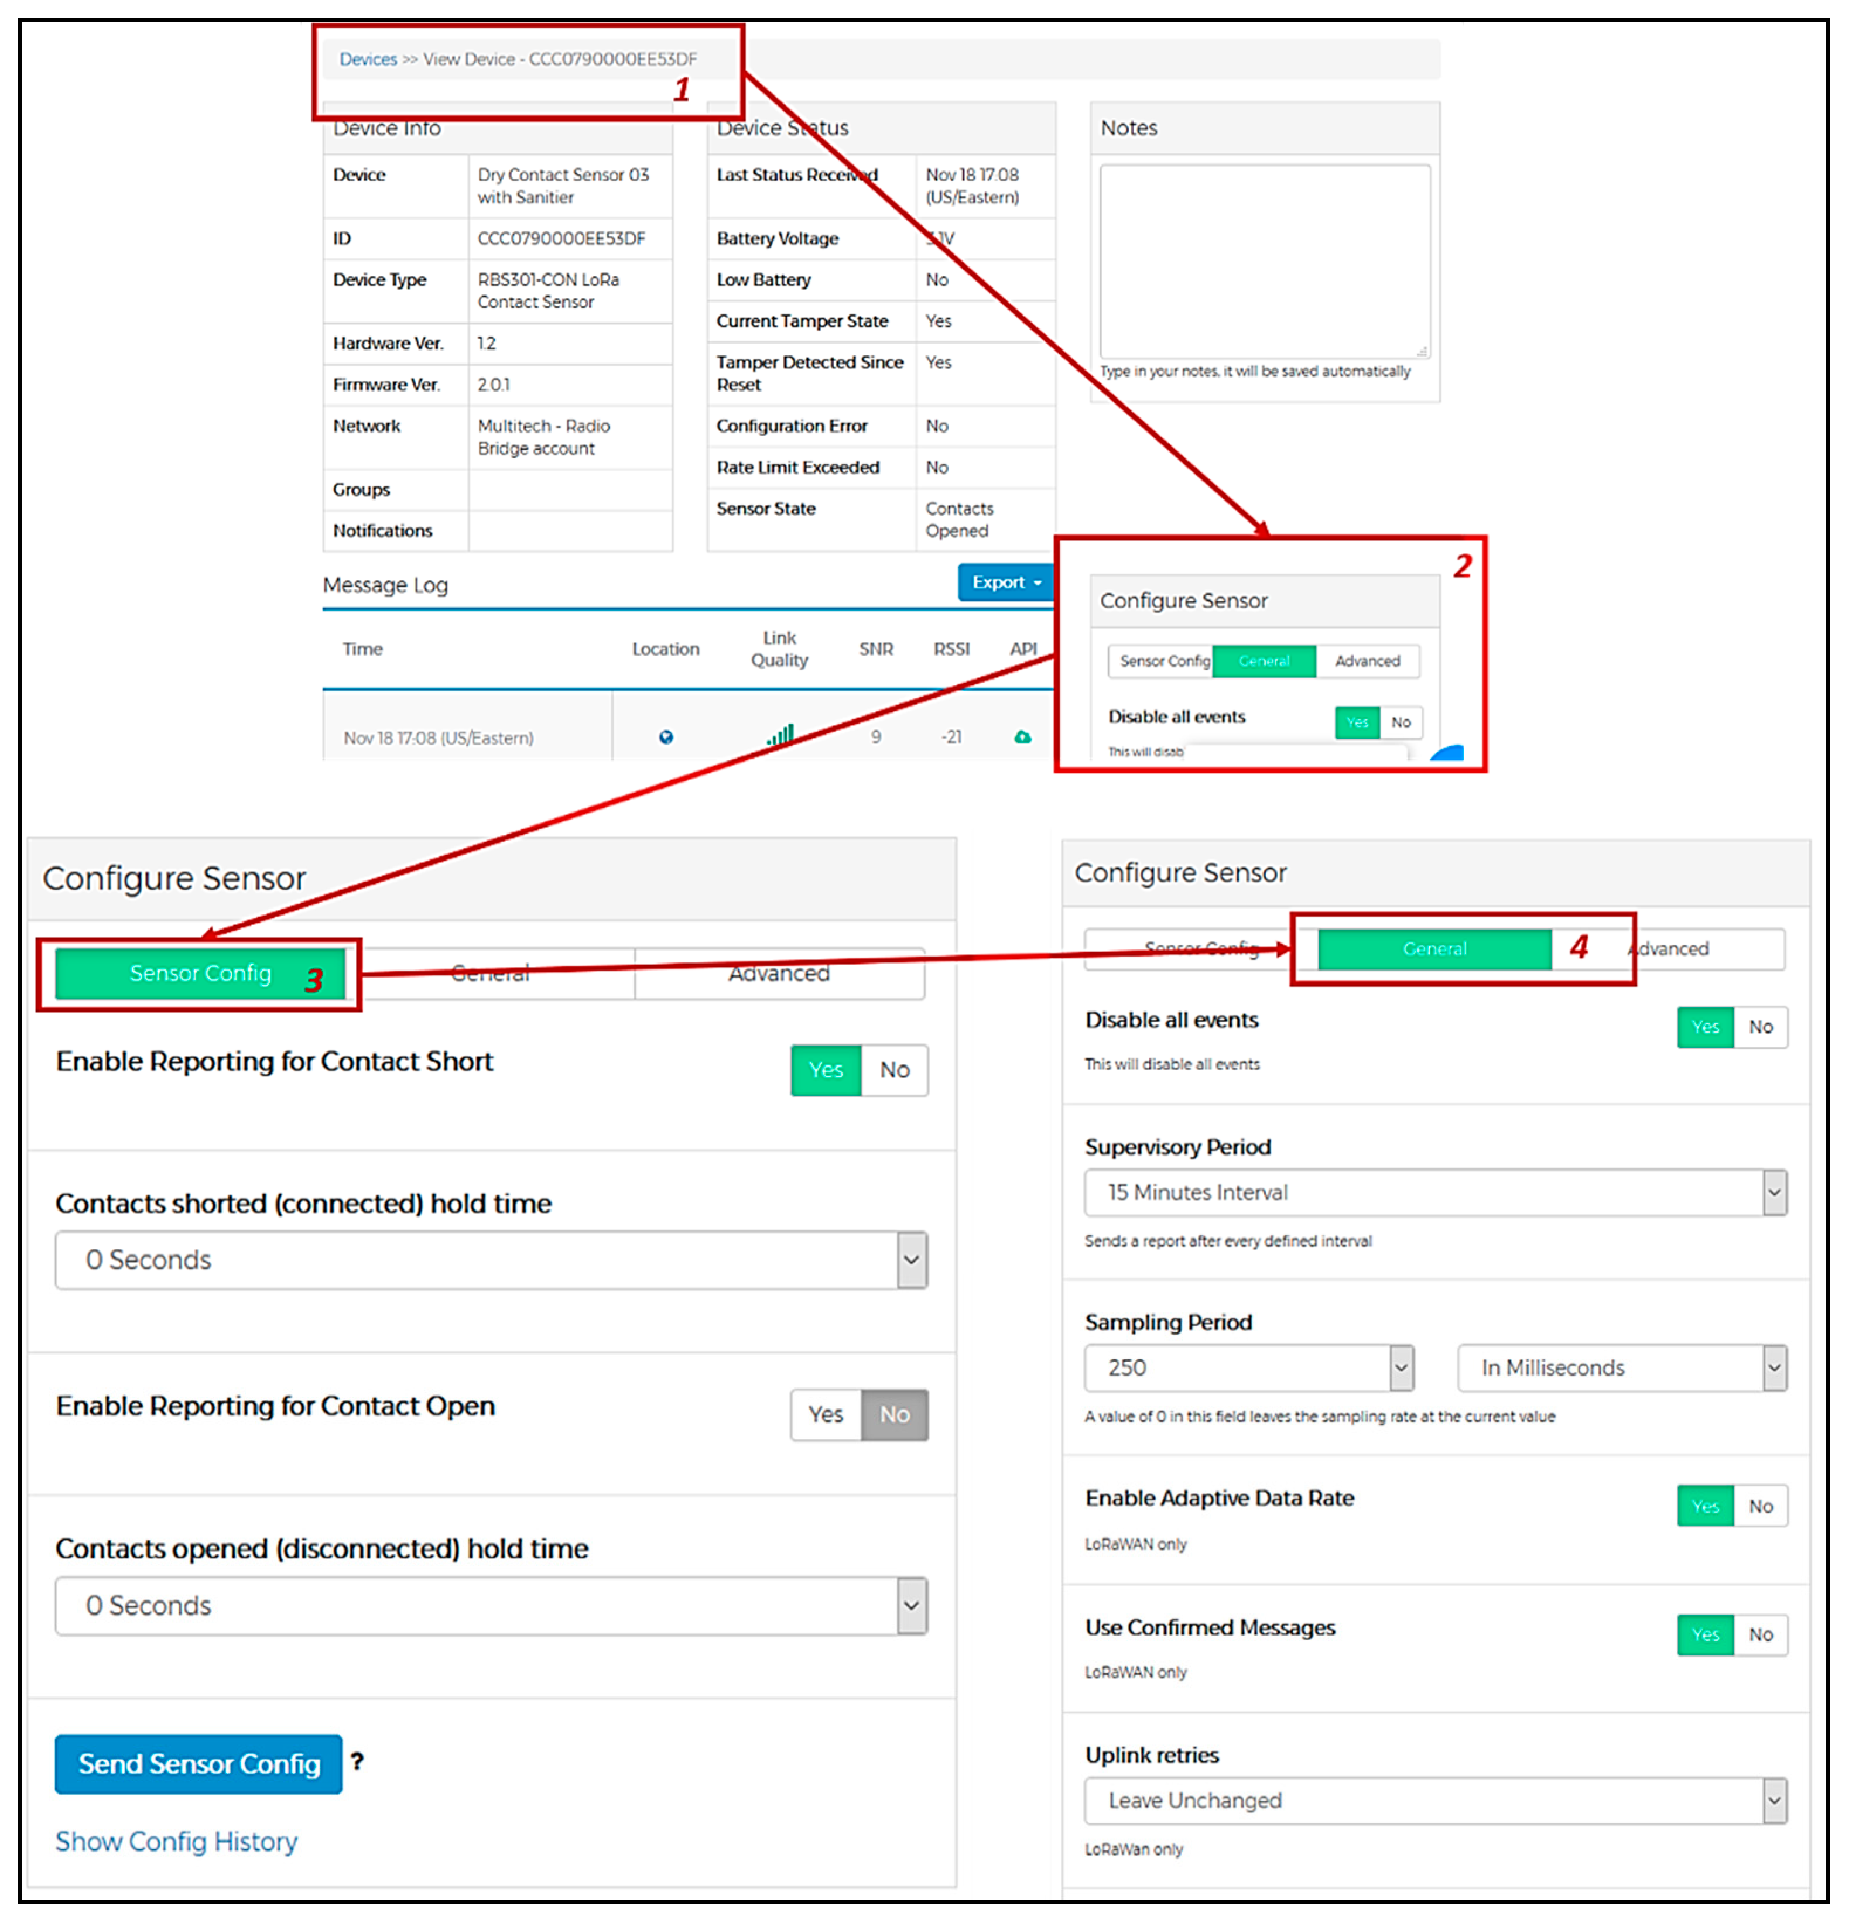This screenshot has width=1849, height=1923.
Task: Click the green API cloud icon
Action: tap(1023, 737)
